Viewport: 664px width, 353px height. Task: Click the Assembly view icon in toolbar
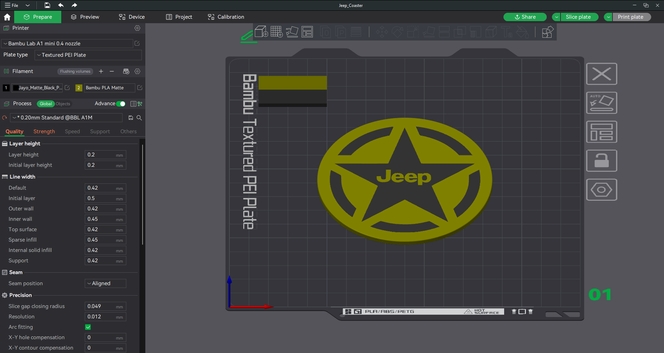pyautogui.click(x=547, y=32)
